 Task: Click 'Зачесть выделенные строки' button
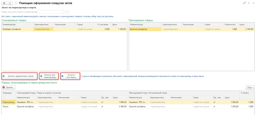click(x=19, y=76)
